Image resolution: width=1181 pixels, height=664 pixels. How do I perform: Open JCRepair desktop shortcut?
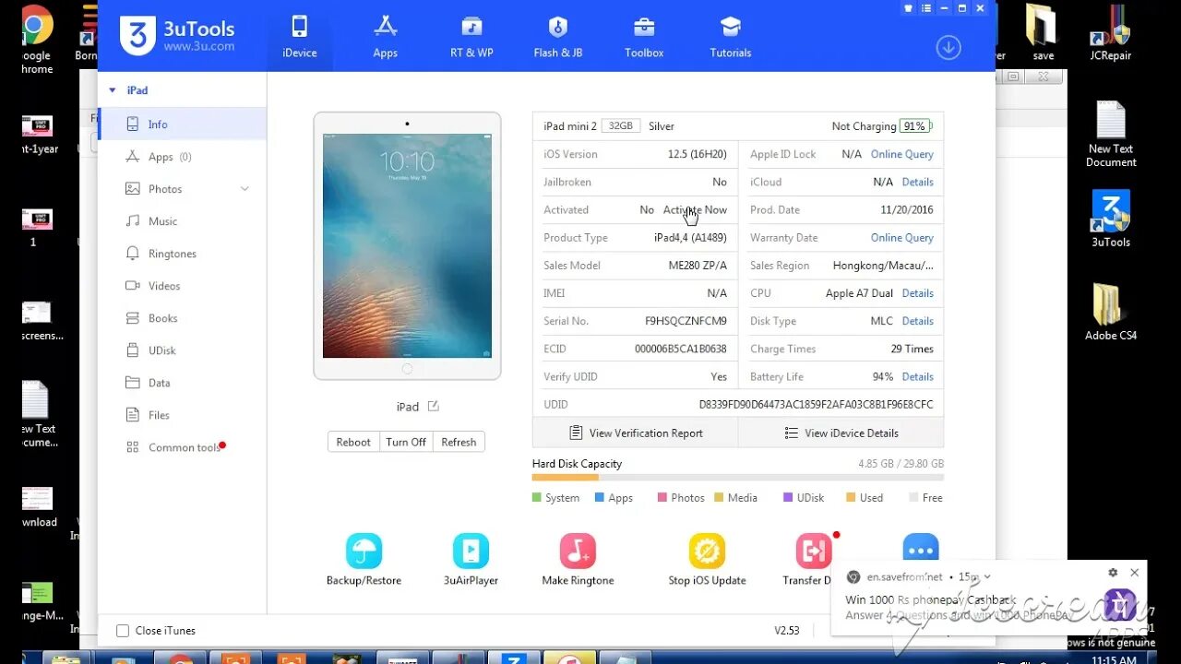1111,32
